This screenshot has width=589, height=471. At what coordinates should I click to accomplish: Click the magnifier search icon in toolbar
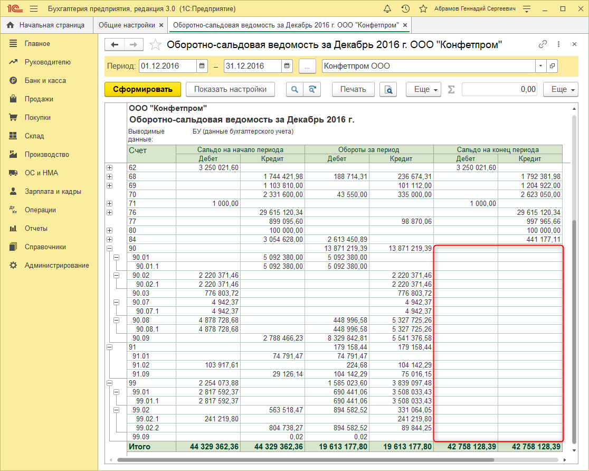coord(294,90)
